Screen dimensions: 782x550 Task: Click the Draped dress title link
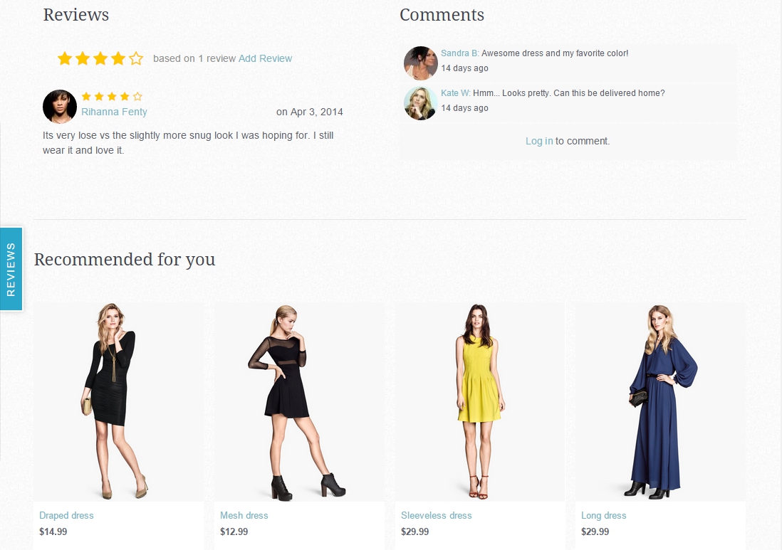66,516
